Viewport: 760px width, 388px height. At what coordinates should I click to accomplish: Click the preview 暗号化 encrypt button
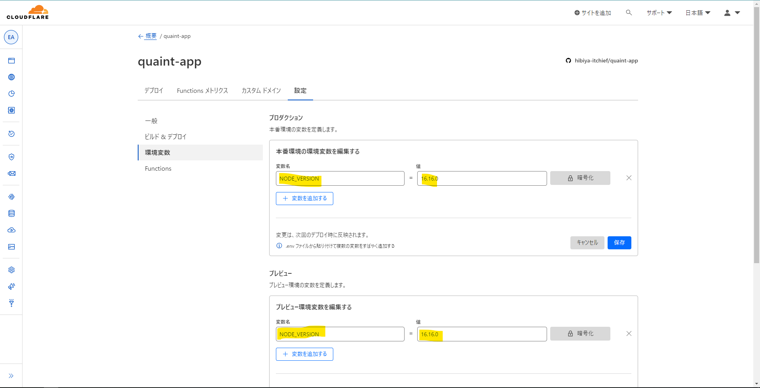[580, 333]
